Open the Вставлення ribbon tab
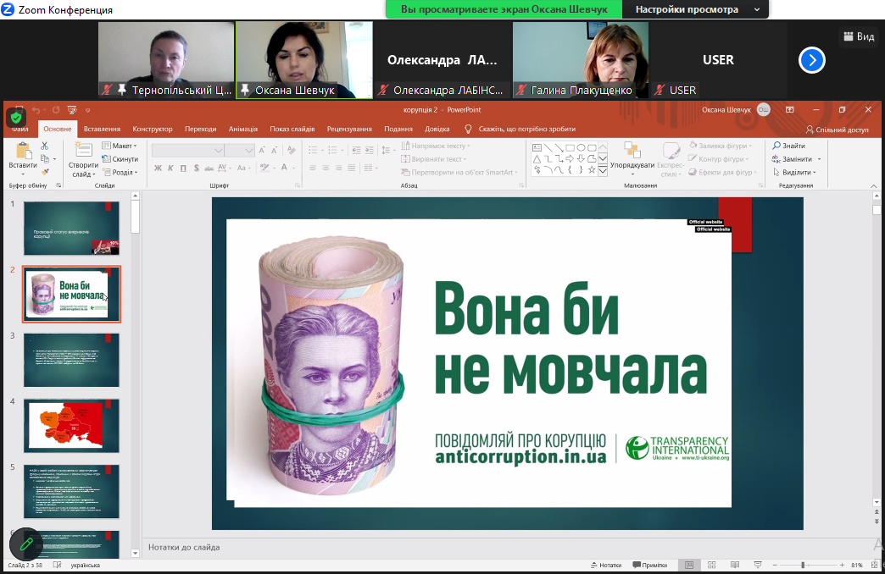Viewport: 885px width, 574px height. pyautogui.click(x=103, y=130)
